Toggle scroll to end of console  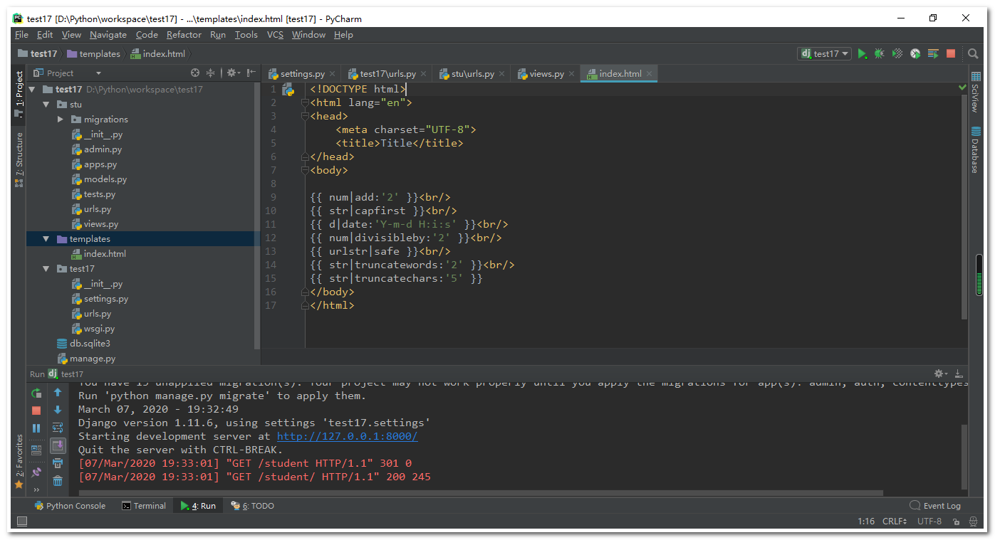[58, 446]
